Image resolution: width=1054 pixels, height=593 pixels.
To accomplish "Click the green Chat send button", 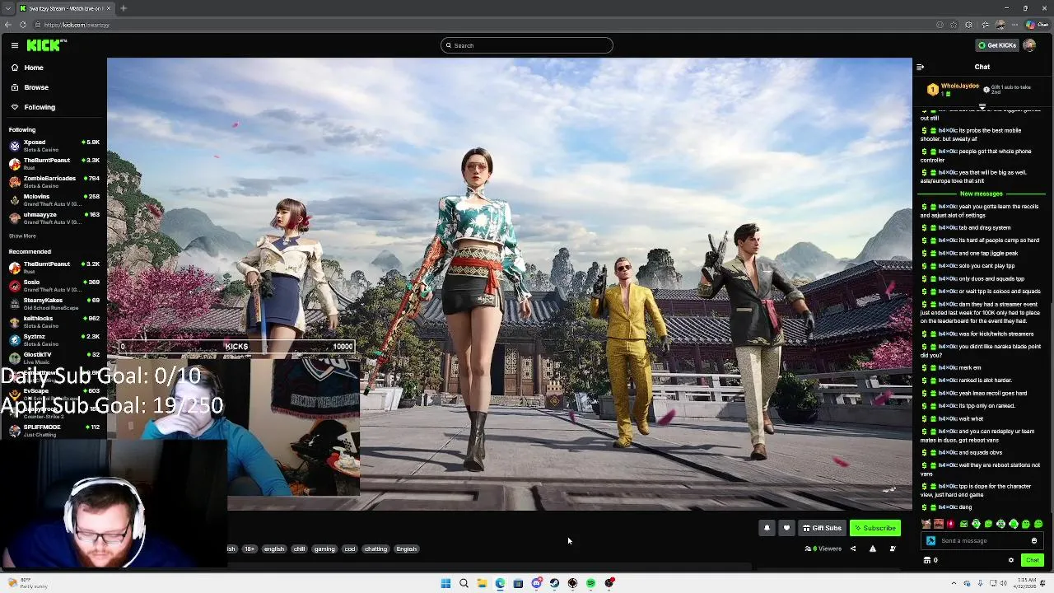I will tap(1032, 560).
